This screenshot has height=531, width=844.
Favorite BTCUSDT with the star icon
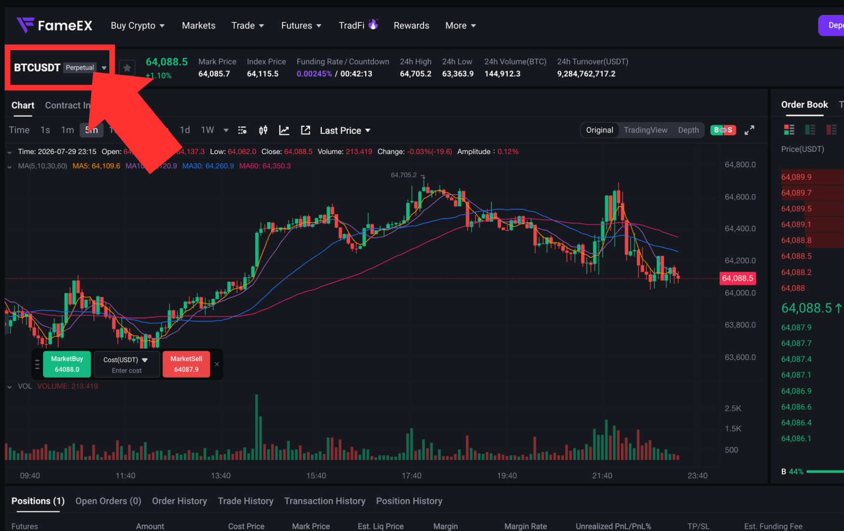[x=127, y=68]
